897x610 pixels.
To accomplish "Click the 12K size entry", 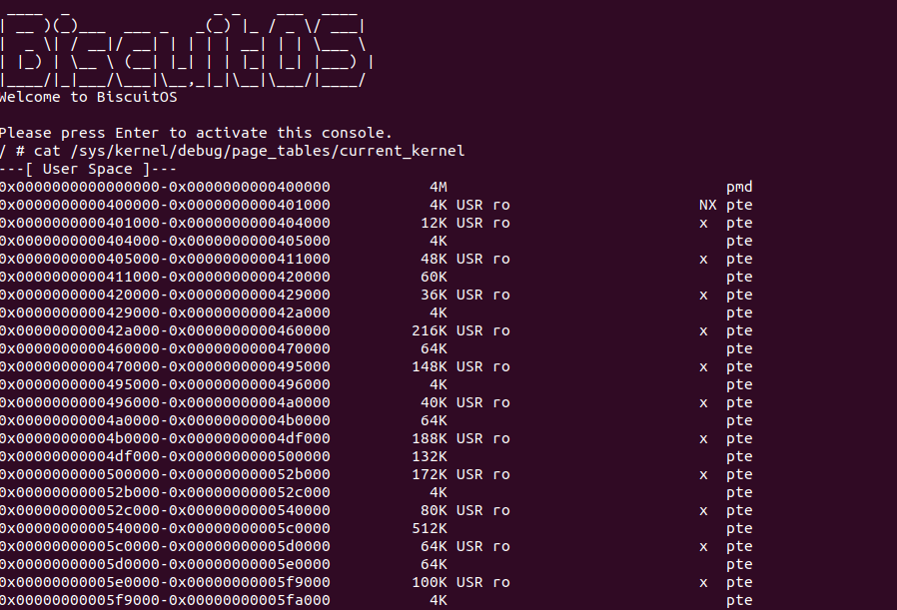I will coord(434,223).
